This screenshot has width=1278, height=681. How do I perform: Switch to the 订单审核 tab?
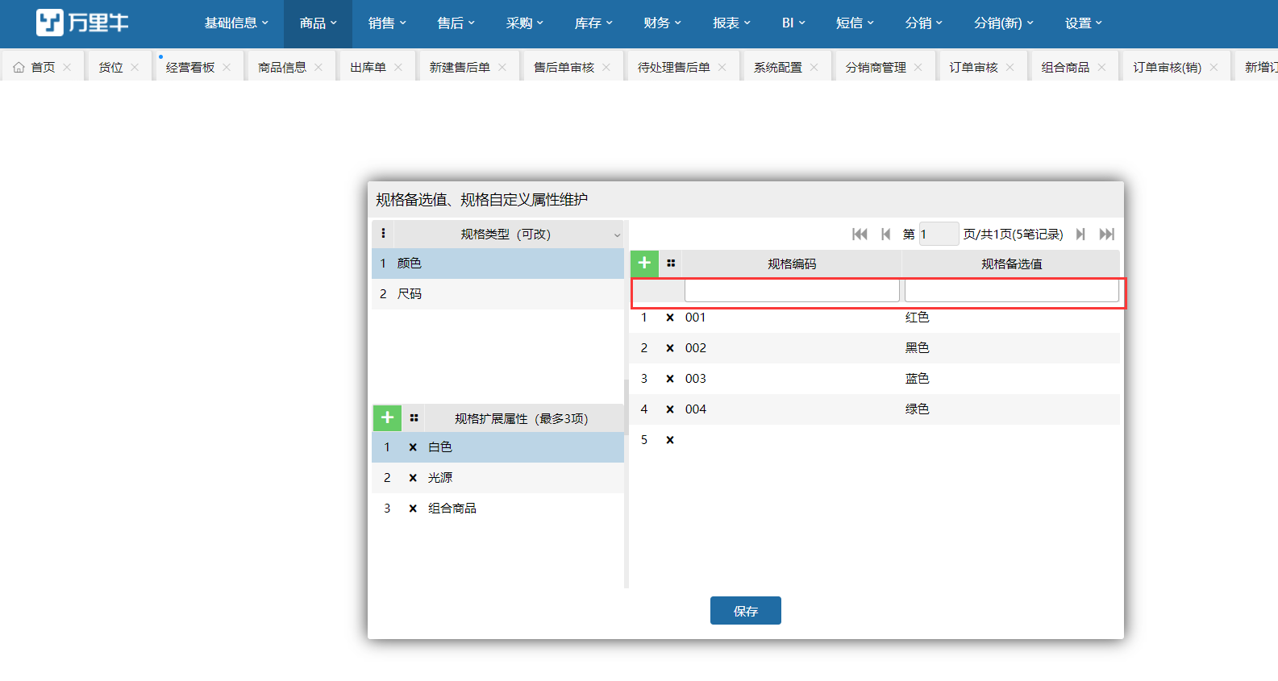973,68
